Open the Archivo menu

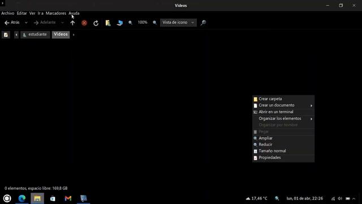coord(7,14)
